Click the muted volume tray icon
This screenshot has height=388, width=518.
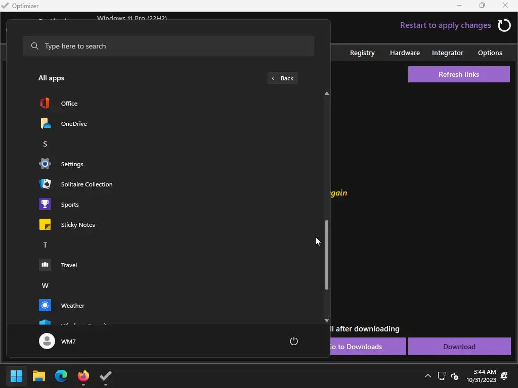pos(455,376)
